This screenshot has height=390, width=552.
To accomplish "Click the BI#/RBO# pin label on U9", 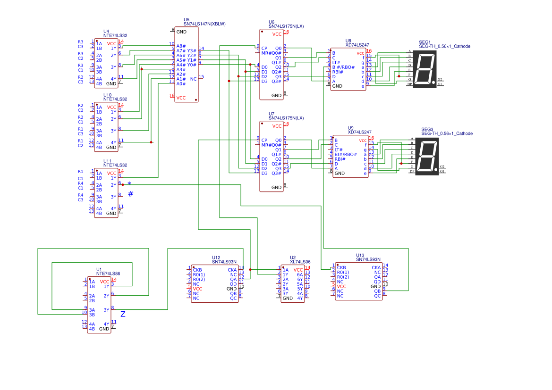I will [x=346, y=154].
